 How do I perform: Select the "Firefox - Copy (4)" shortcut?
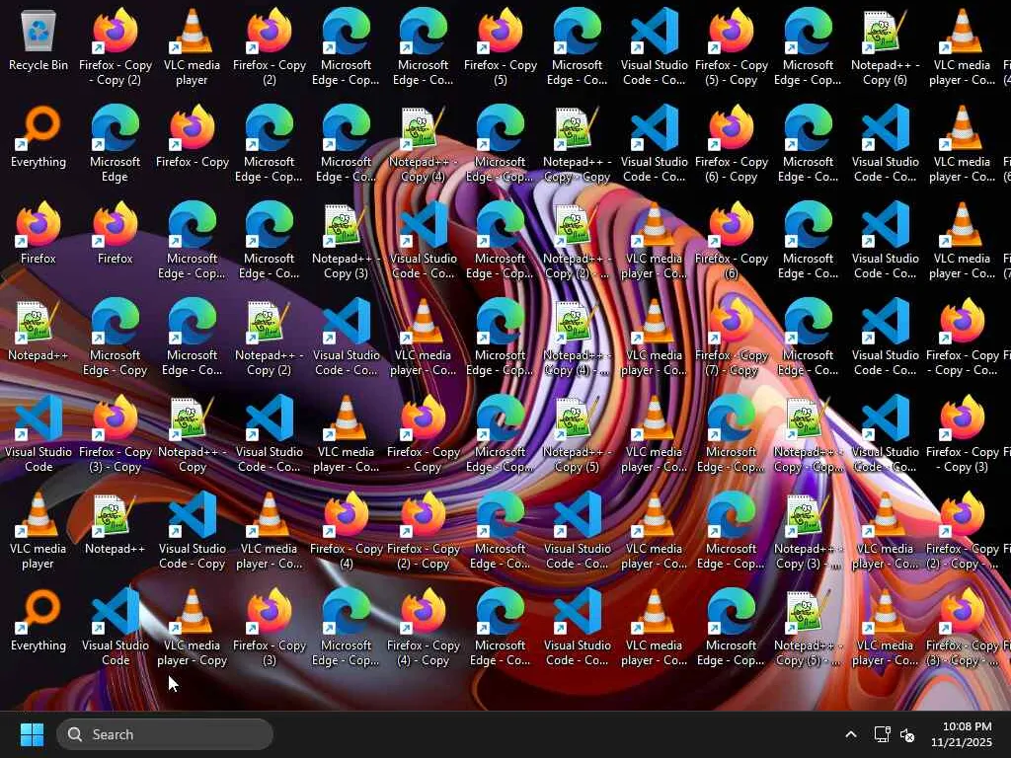click(347, 531)
